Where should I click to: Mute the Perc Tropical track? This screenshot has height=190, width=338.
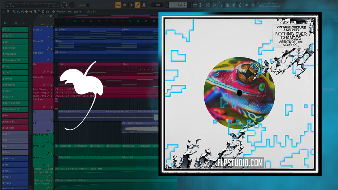51,142
